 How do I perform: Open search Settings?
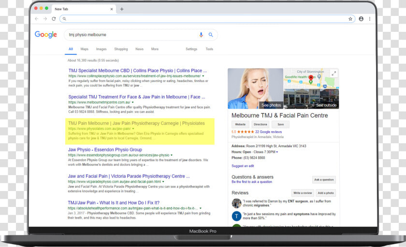click(x=191, y=49)
